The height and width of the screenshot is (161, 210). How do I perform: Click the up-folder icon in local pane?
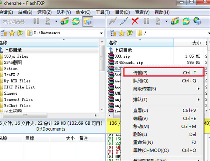click(x=20, y=33)
